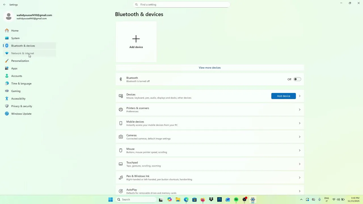Open Microsoft Edge from taskbar

click(x=186, y=199)
